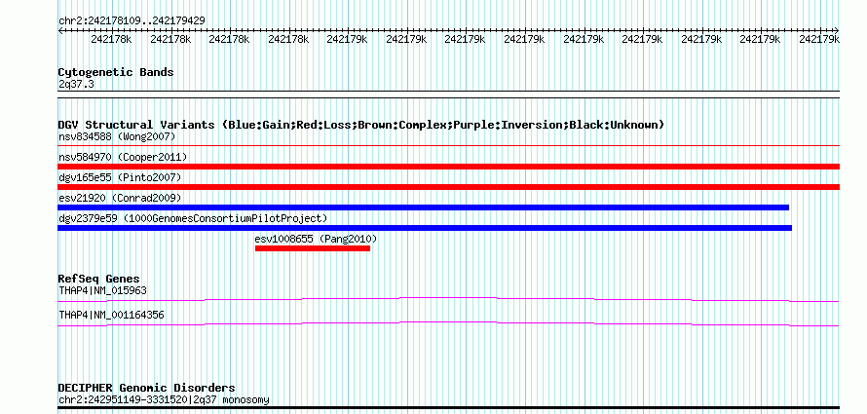Open THAP4|NM_015963 gene label
Viewport: 867px width, 414px height.
(102, 290)
